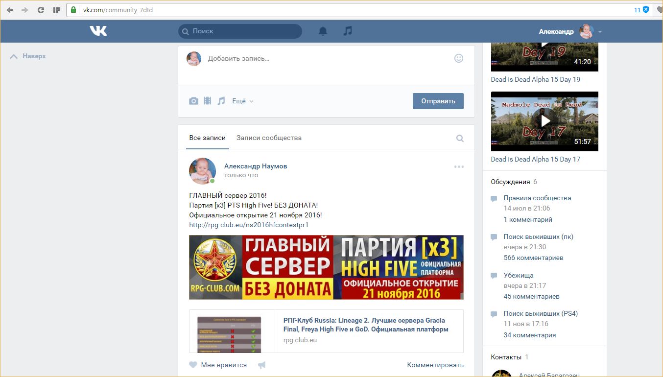This screenshot has width=663, height=377.
Task: Switch to Записи сообщества tab
Action: pos(269,138)
